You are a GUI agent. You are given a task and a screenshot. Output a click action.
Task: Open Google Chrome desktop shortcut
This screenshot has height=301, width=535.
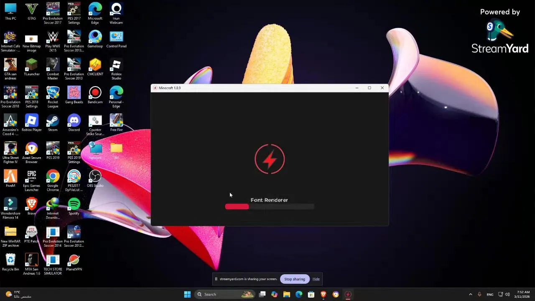tap(53, 181)
